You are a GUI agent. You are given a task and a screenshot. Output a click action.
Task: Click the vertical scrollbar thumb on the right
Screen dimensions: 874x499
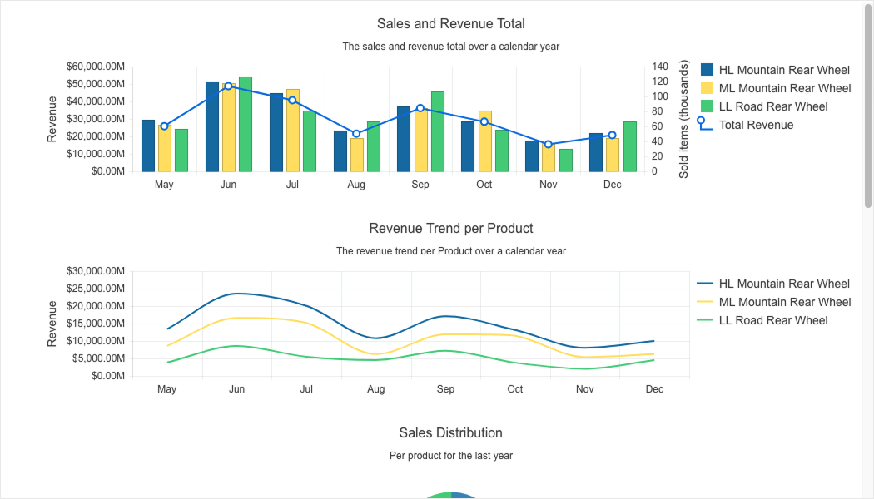tap(868, 106)
